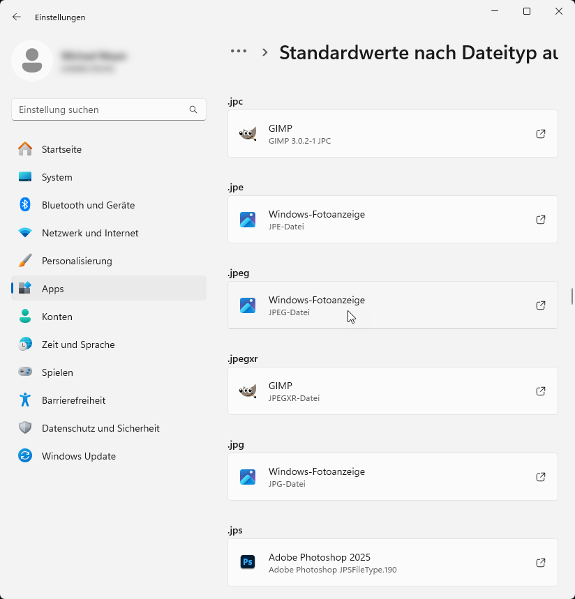Select the Personalisierung category
The height and width of the screenshot is (599, 575).
point(109,261)
